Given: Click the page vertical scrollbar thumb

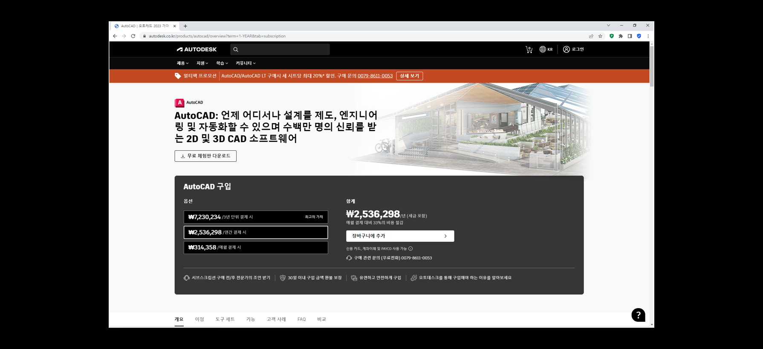Looking at the screenshot, I should [x=652, y=66].
